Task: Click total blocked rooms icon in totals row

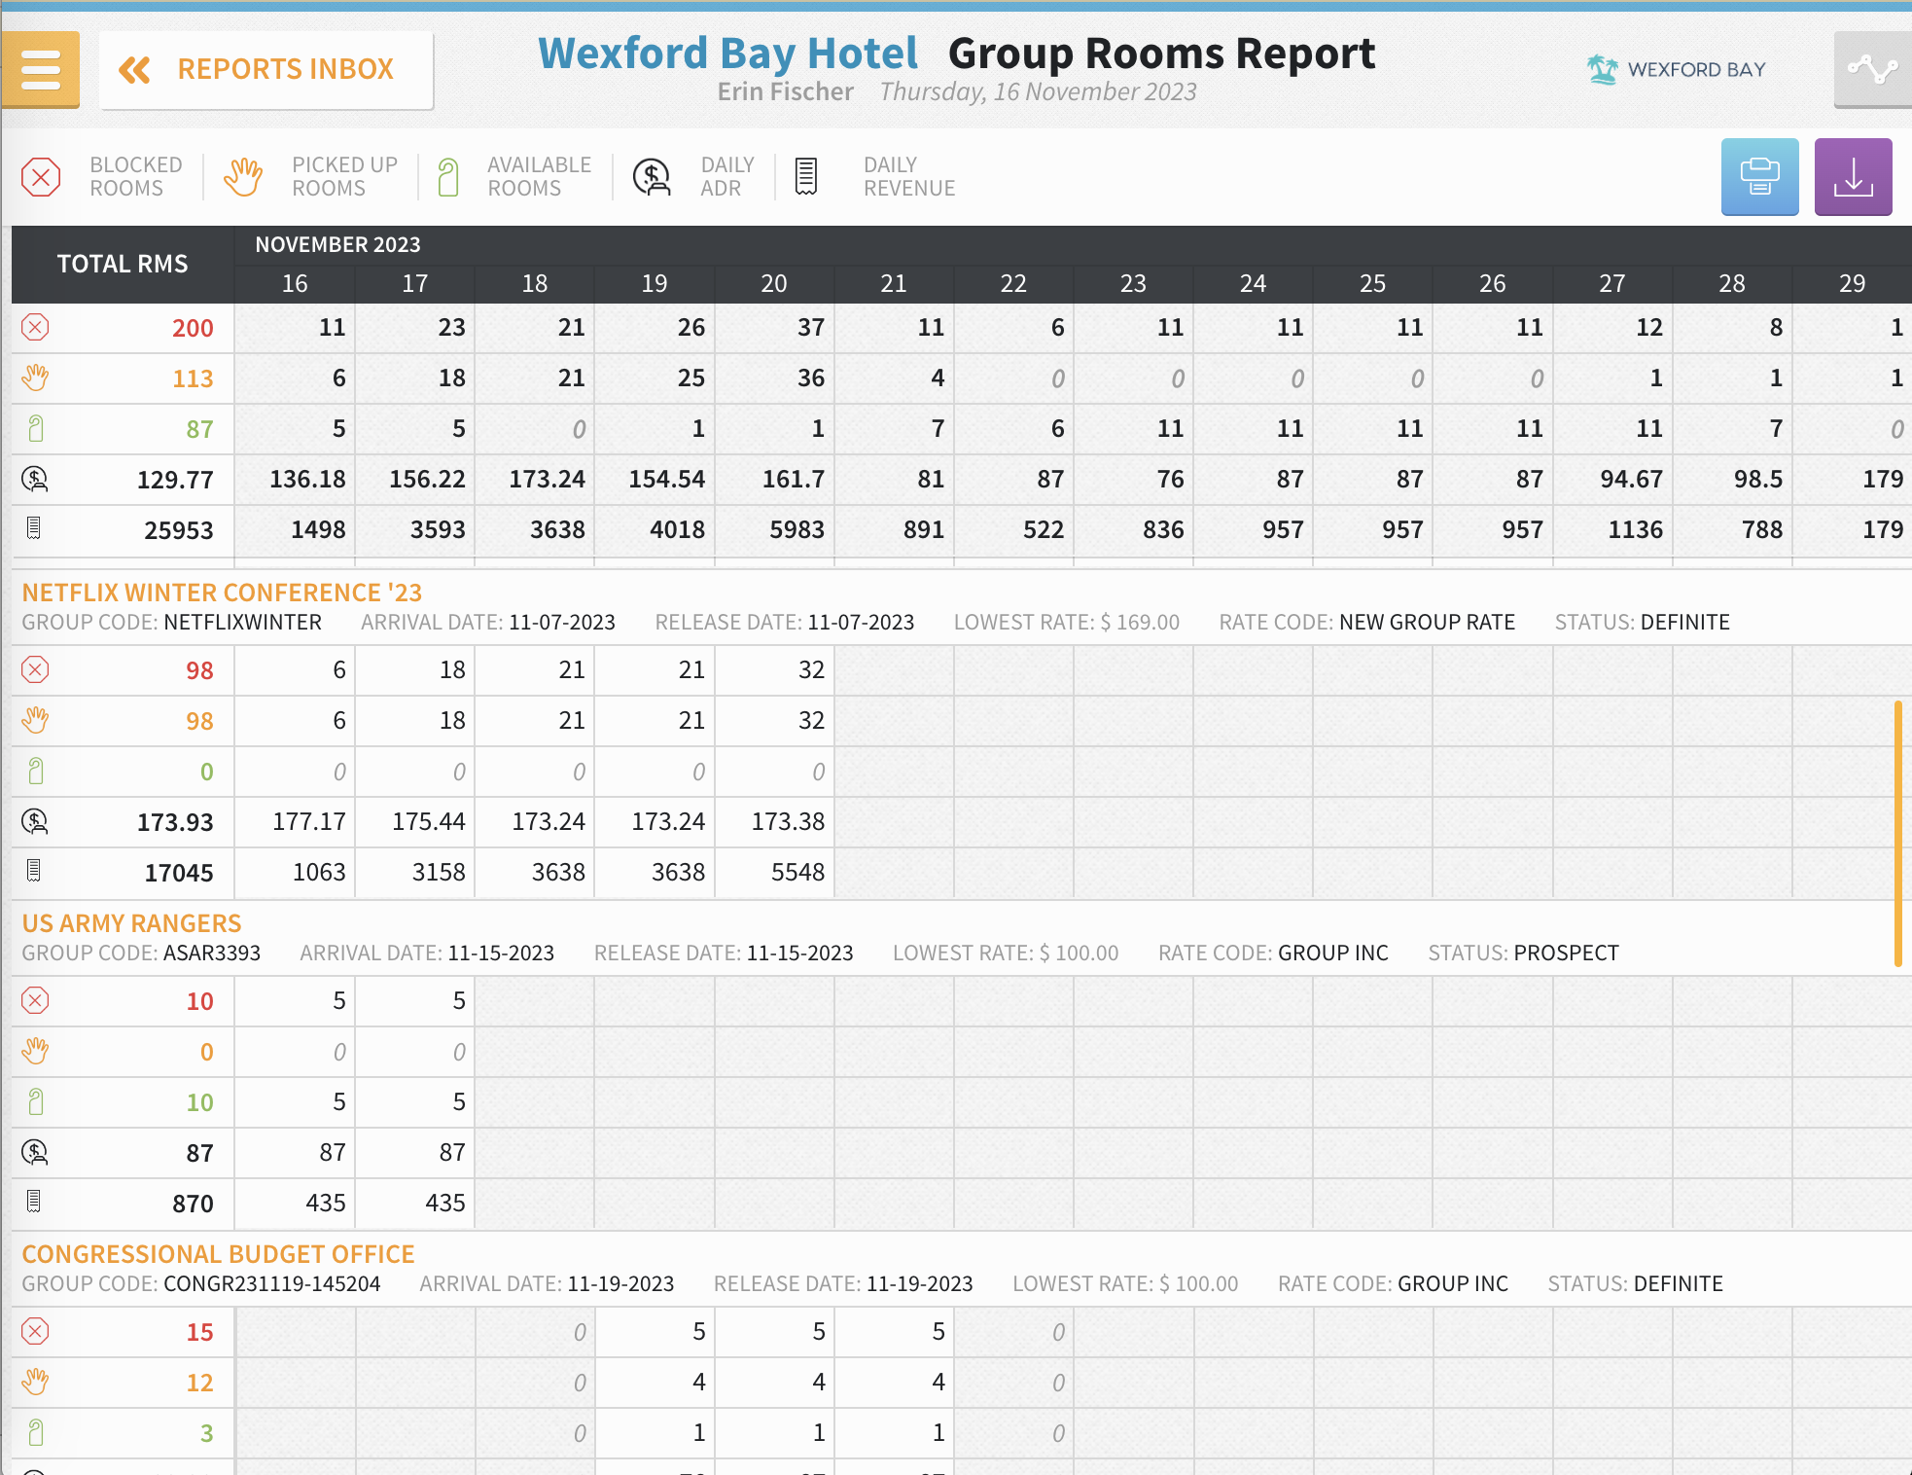Action: tap(35, 327)
